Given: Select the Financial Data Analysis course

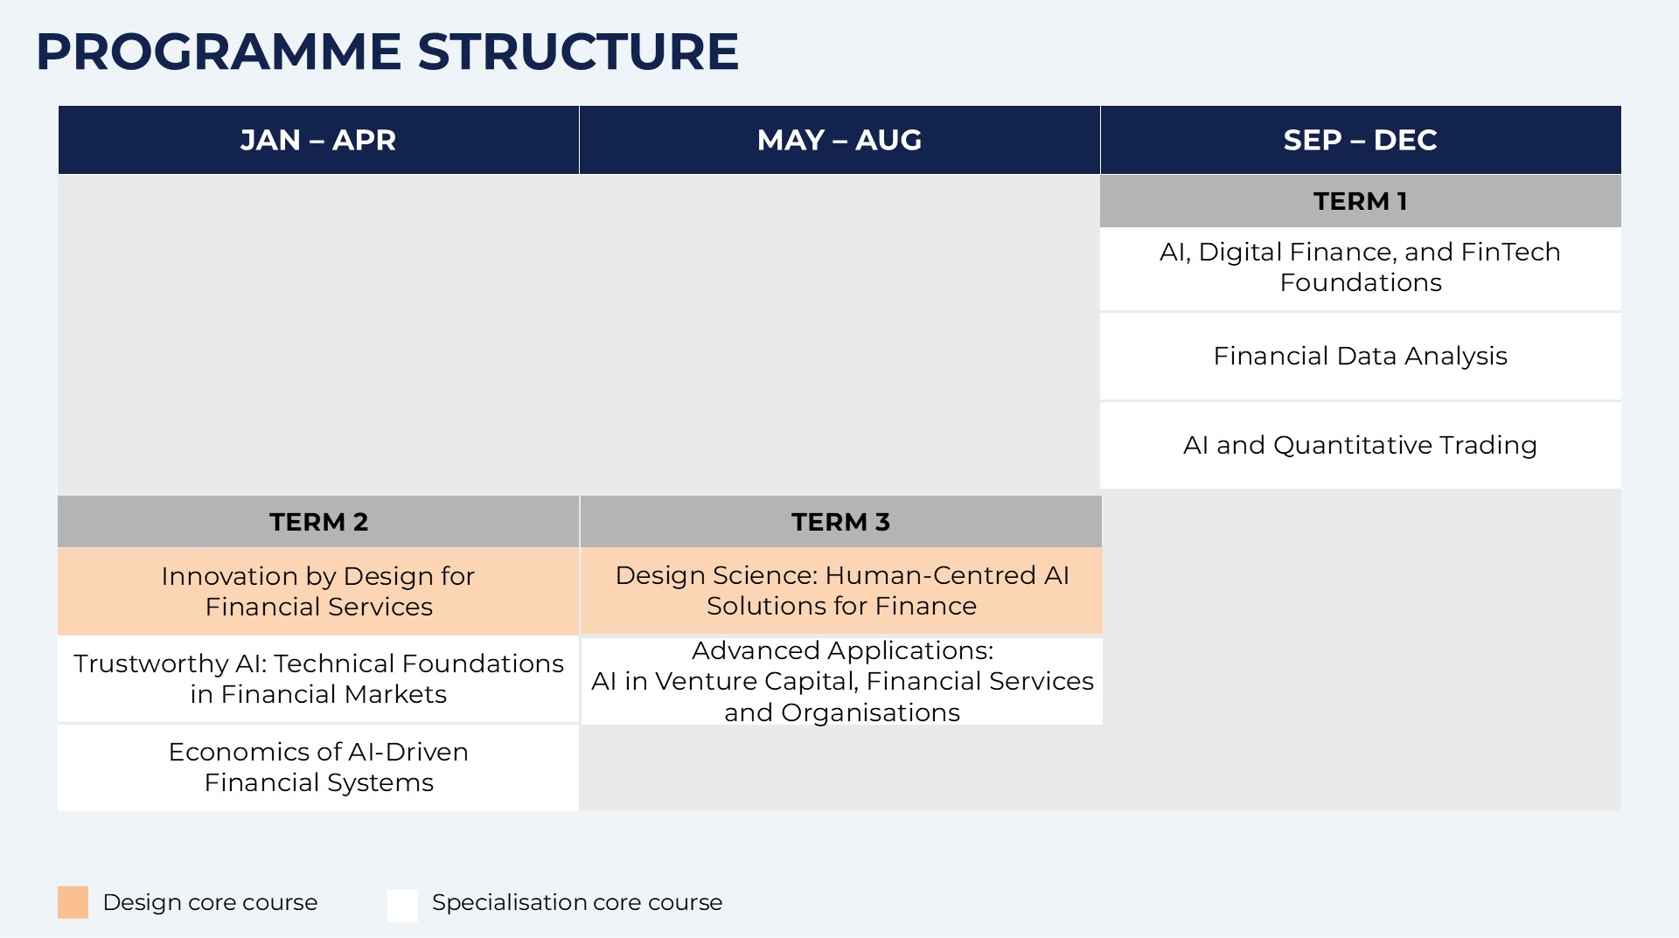Looking at the screenshot, I should tap(1361, 357).
